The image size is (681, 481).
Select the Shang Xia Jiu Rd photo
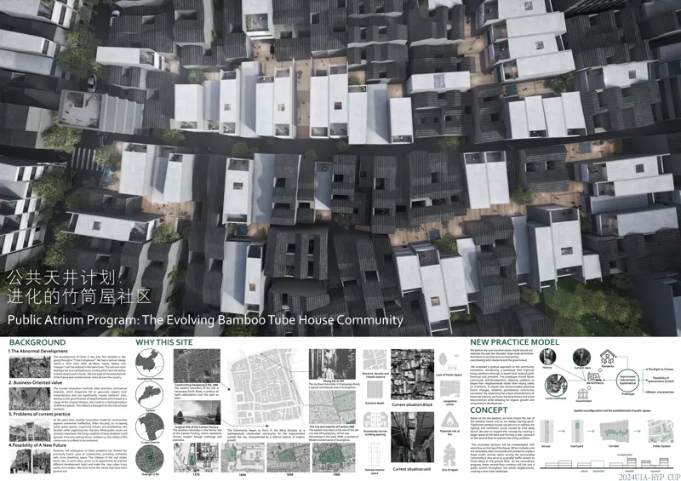click(332, 364)
